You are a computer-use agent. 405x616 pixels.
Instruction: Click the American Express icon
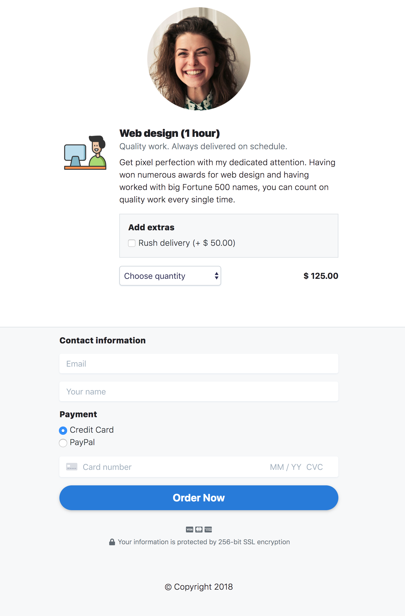[x=208, y=530]
